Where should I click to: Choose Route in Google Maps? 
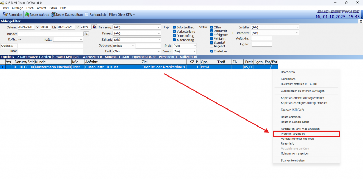295,122
